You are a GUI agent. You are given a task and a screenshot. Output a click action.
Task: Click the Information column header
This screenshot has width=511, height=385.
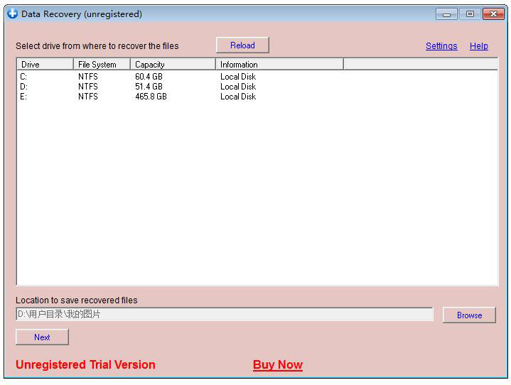[279, 65]
